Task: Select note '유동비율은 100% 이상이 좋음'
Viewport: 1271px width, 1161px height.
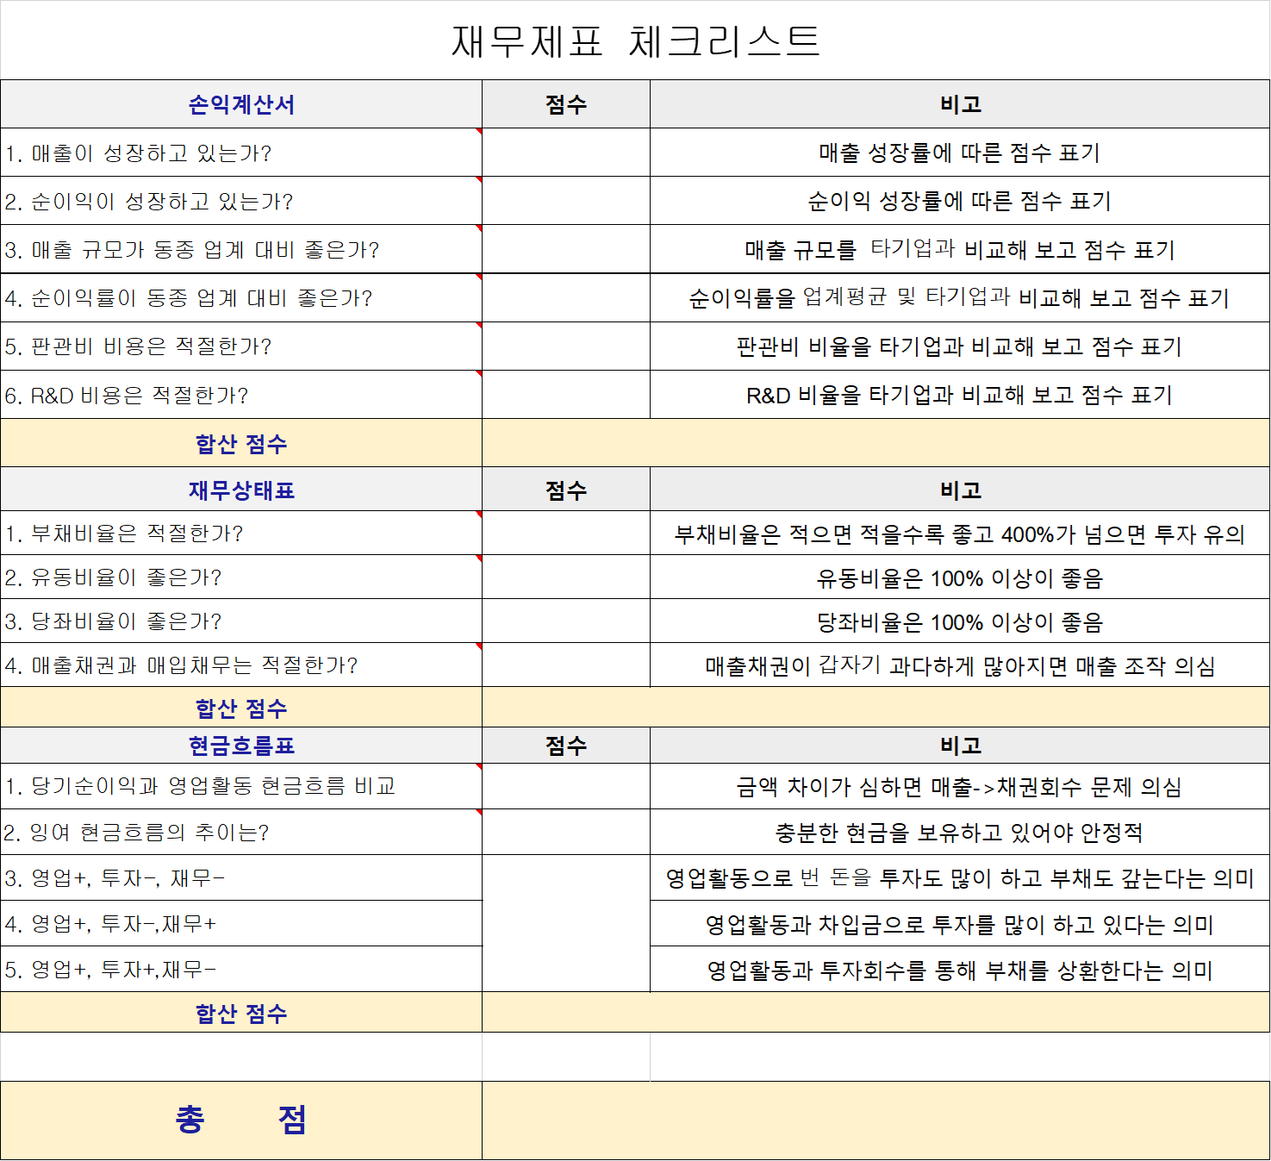Action: coord(960,577)
